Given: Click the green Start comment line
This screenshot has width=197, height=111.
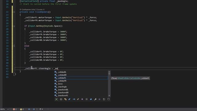Looking at the screenshot, I should (48, 4).
